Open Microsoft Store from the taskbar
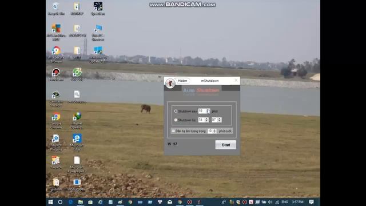The width and height of the screenshot is (366, 206). tap(90, 202)
